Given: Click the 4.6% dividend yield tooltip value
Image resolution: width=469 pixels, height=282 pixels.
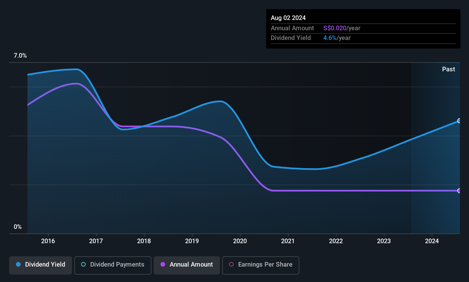Looking at the screenshot, I should [x=330, y=38].
